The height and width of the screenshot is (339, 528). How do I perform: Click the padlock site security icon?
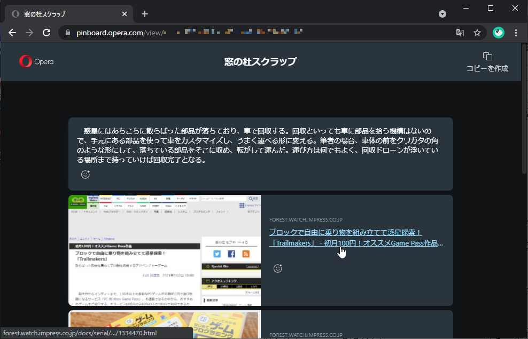pyautogui.click(x=67, y=32)
